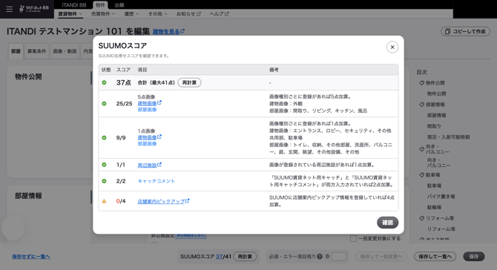Click the 保存 button

pos(474,257)
